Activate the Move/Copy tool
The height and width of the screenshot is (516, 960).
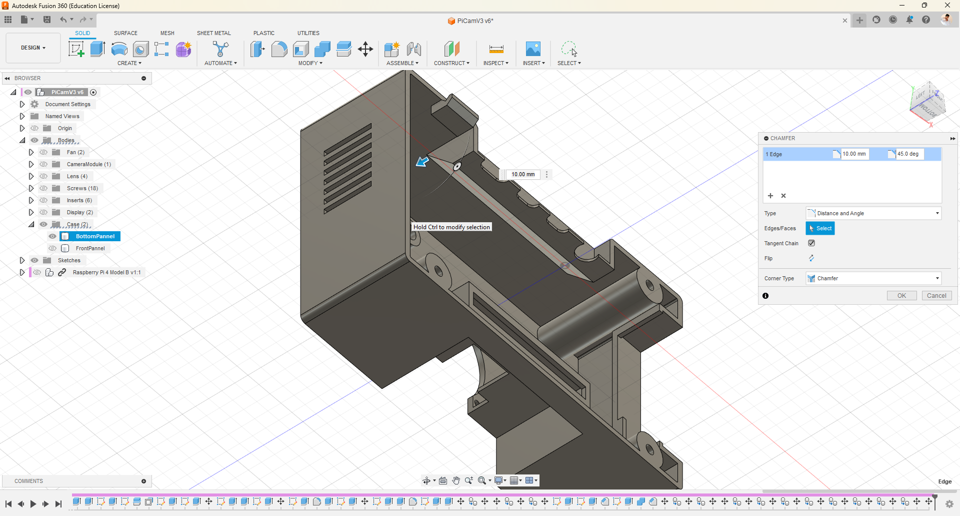click(x=365, y=49)
